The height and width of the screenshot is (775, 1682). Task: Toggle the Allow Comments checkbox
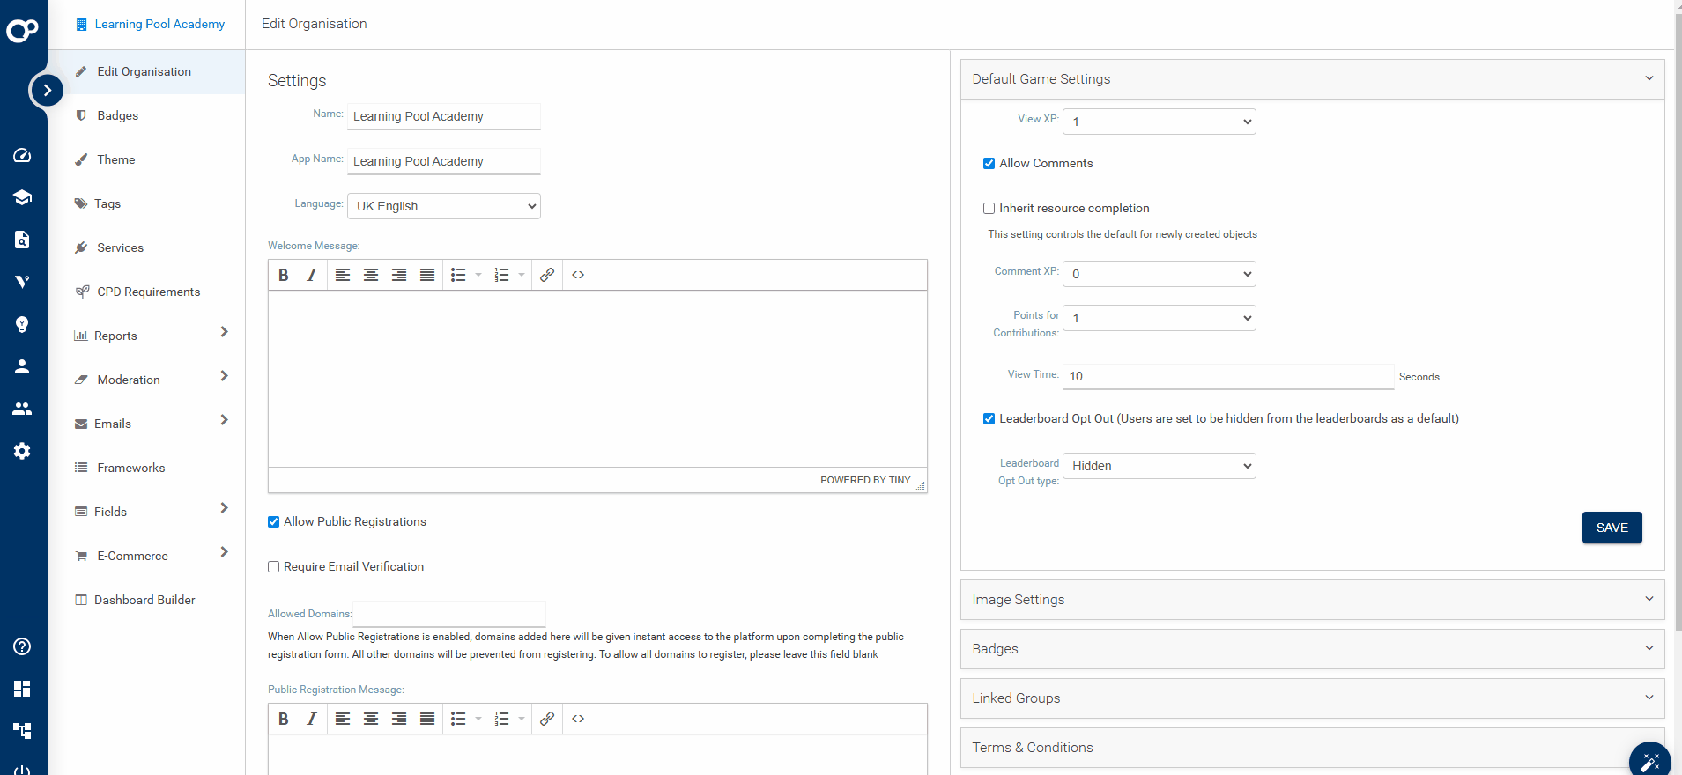coord(989,164)
